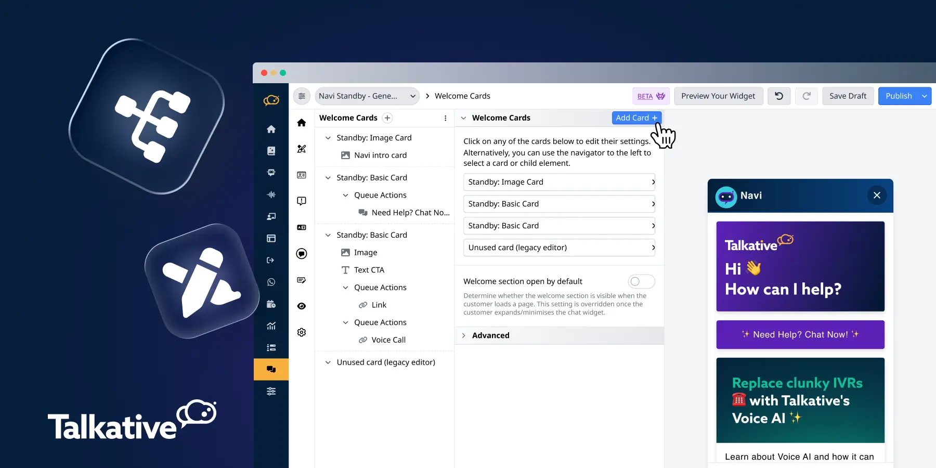This screenshot has width=936, height=468.
Task: Click the Welcome Cards breadcrumb
Action: point(462,96)
